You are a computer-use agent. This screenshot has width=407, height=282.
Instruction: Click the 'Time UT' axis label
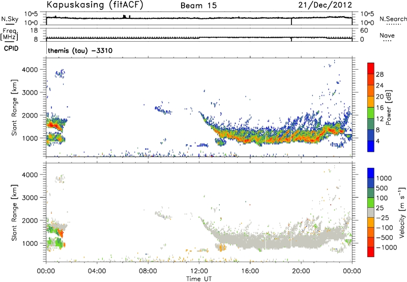(x=199, y=279)
